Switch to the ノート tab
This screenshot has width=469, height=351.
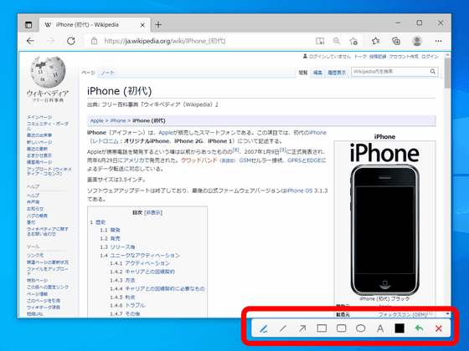[107, 73]
